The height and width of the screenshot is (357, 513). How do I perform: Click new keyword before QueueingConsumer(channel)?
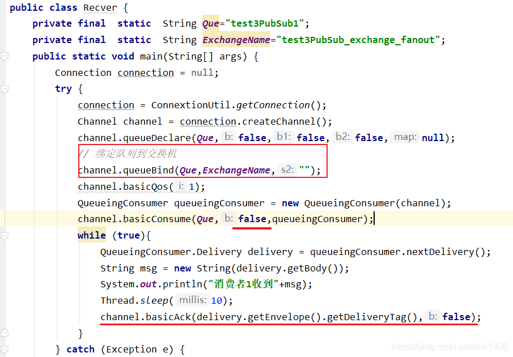(290, 203)
